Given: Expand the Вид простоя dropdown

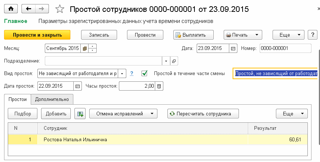Looking at the screenshot, I should coord(122,74).
